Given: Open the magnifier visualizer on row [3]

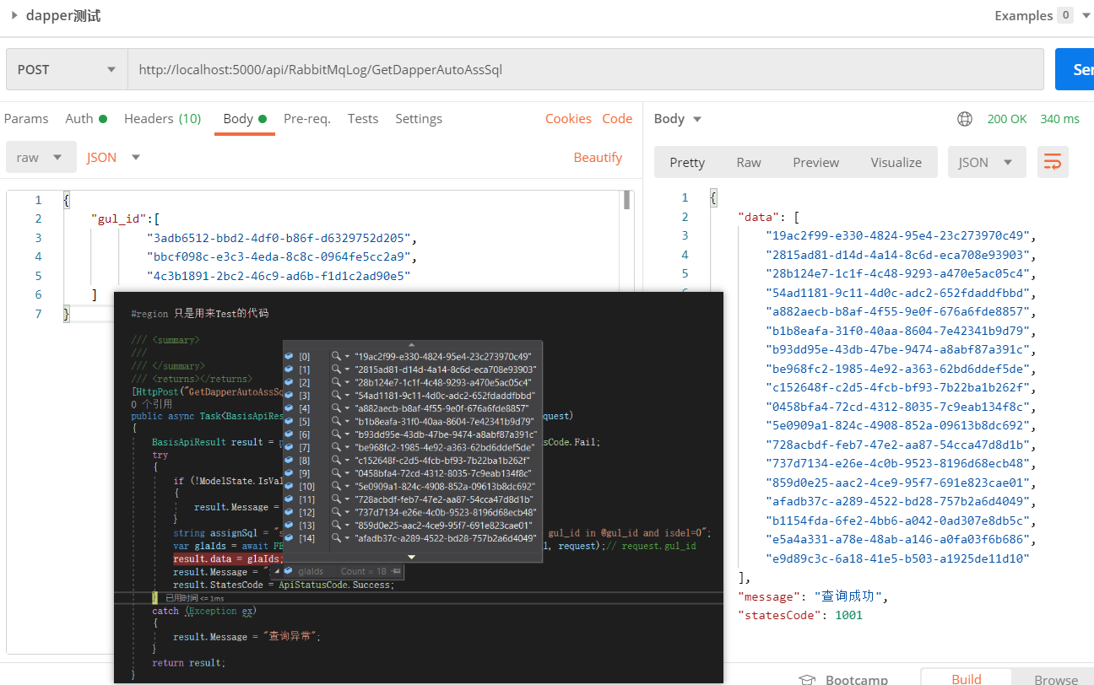Looking at the screenshot, I should 336,396.
